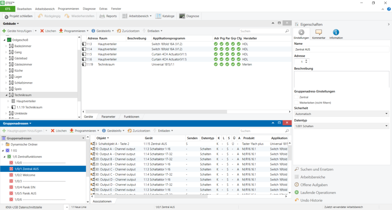Click Entladen in the Gebäude toolbar
Viewport: 392px width, 210px height.
[x=152, y=31]
